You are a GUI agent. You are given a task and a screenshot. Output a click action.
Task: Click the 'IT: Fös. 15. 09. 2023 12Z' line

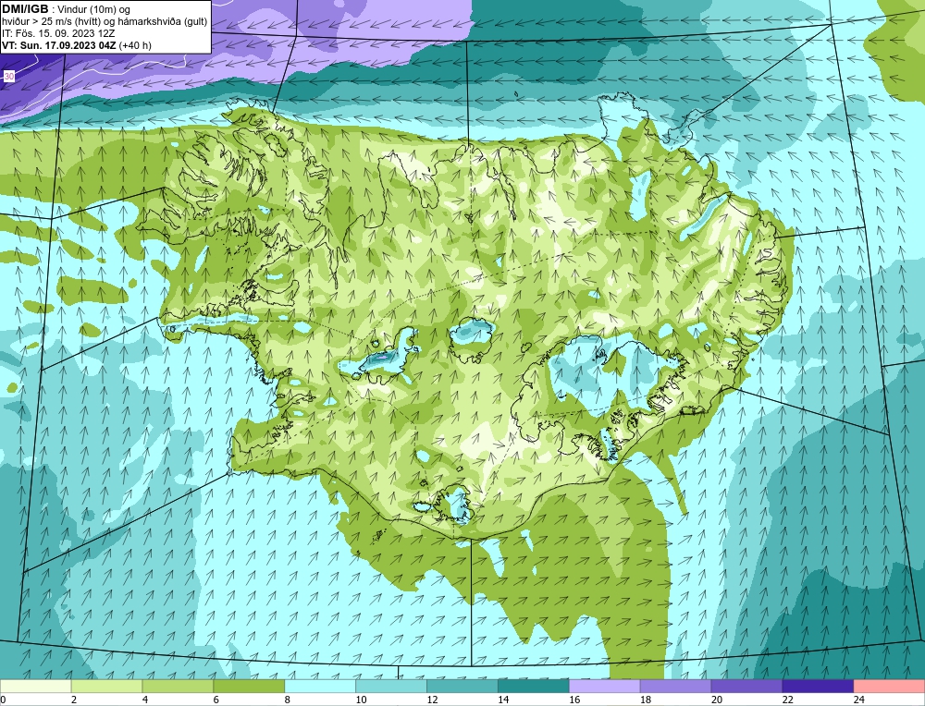pyautogui.click(x=58, y=33)
